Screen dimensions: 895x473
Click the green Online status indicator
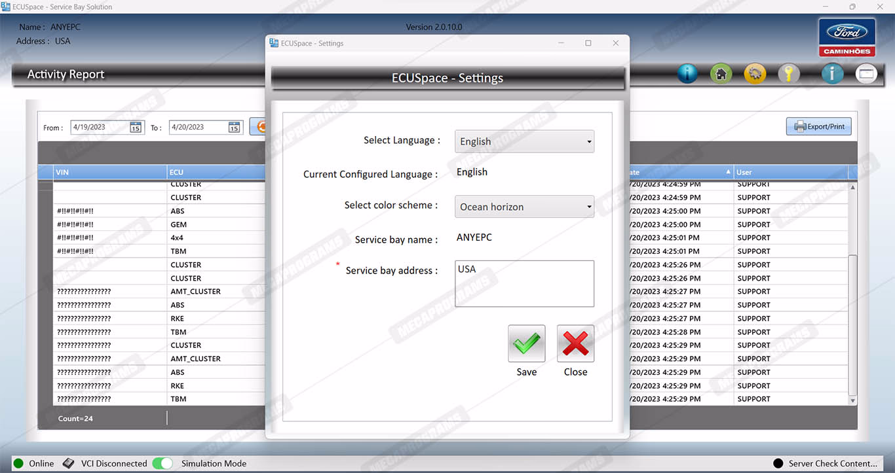(18, 463)
